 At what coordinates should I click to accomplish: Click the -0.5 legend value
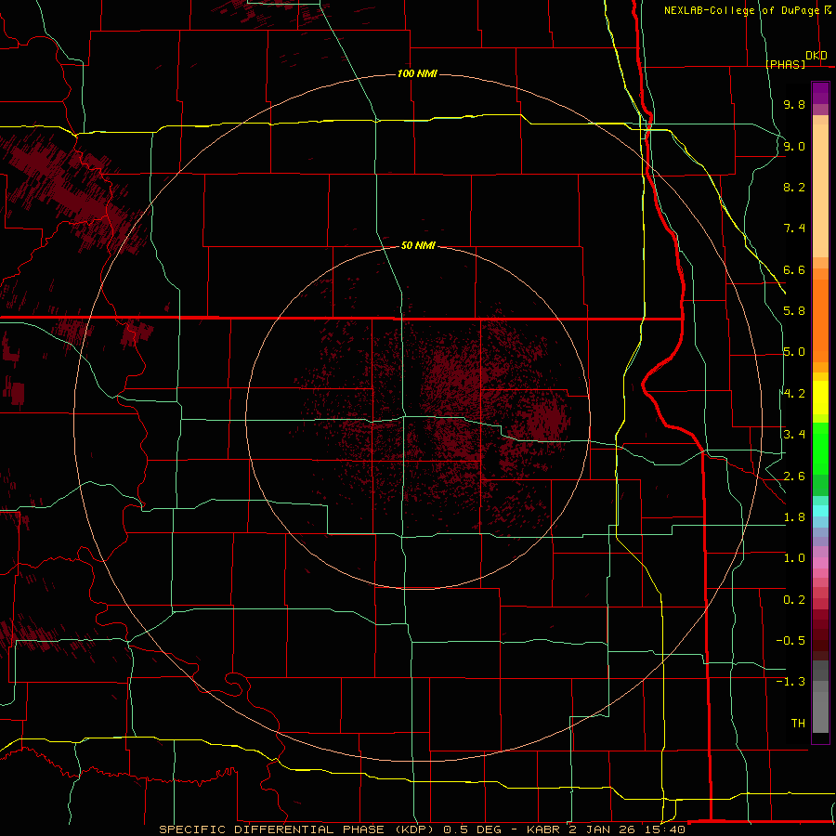(x=790, y=641)
